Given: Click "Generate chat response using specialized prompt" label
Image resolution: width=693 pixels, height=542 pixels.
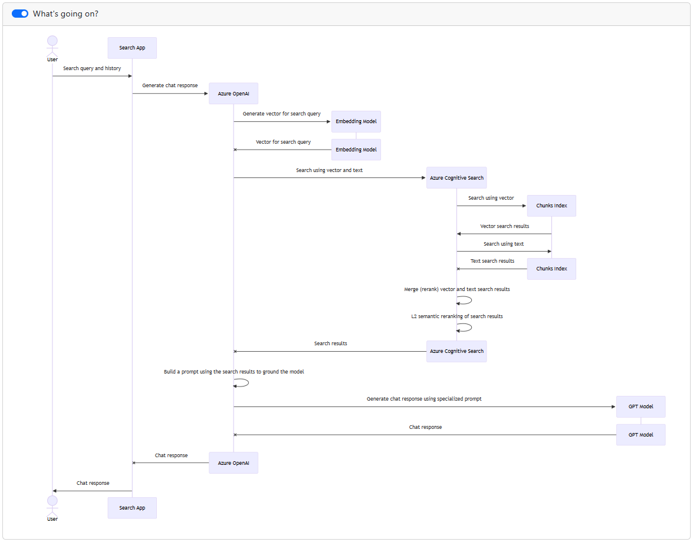Looking at the screenshot, I should pos(424,399).
